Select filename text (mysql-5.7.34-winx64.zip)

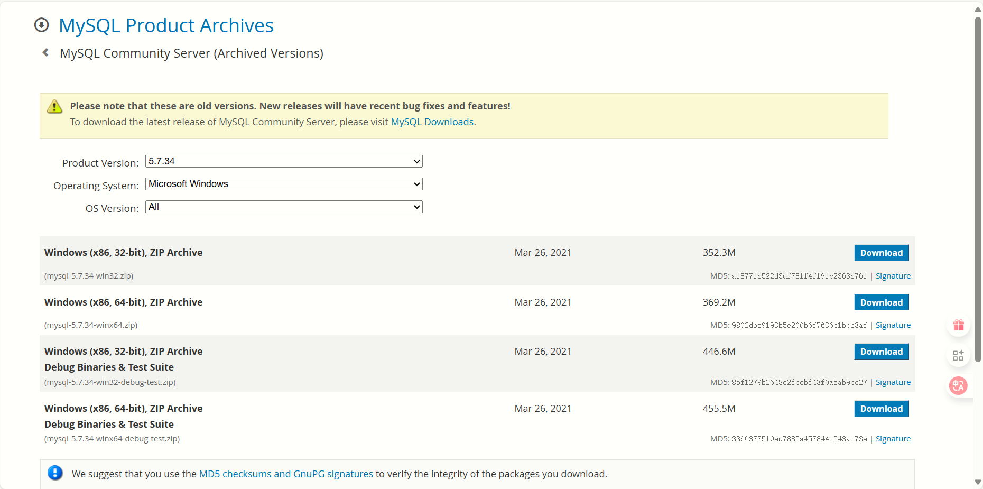91,325
